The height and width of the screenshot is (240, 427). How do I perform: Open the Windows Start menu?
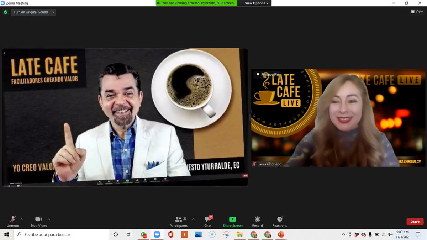point(6,235)
